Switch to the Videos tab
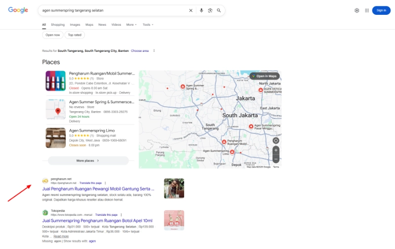The height and width of the screenshot is (249, 395). pos(116,24)
